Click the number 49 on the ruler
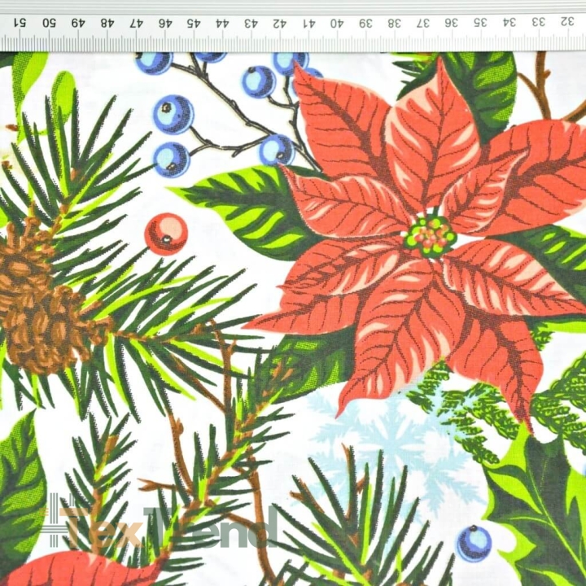 click(78, 23)
